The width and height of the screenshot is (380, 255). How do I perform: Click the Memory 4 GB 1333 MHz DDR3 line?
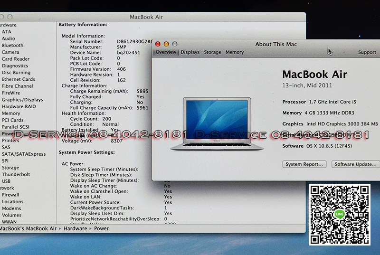click(318, 113)
